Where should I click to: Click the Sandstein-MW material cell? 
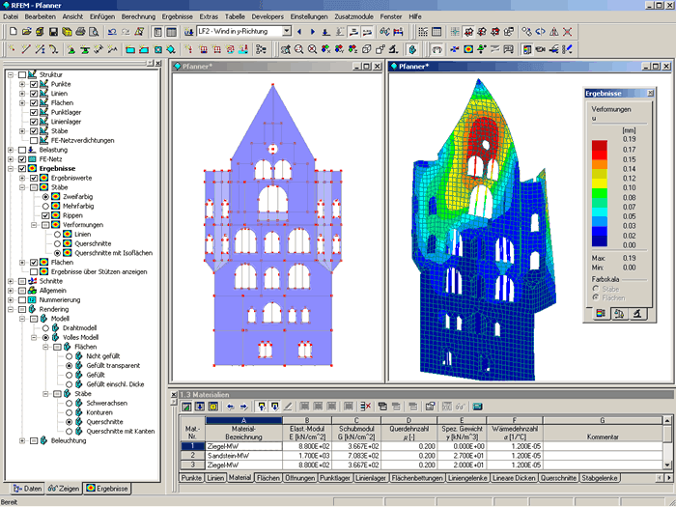pyautogui.click(x=243, y=456)
